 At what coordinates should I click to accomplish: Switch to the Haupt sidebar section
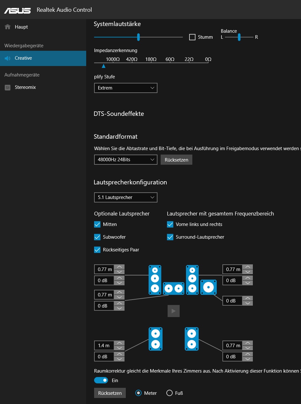21,27
